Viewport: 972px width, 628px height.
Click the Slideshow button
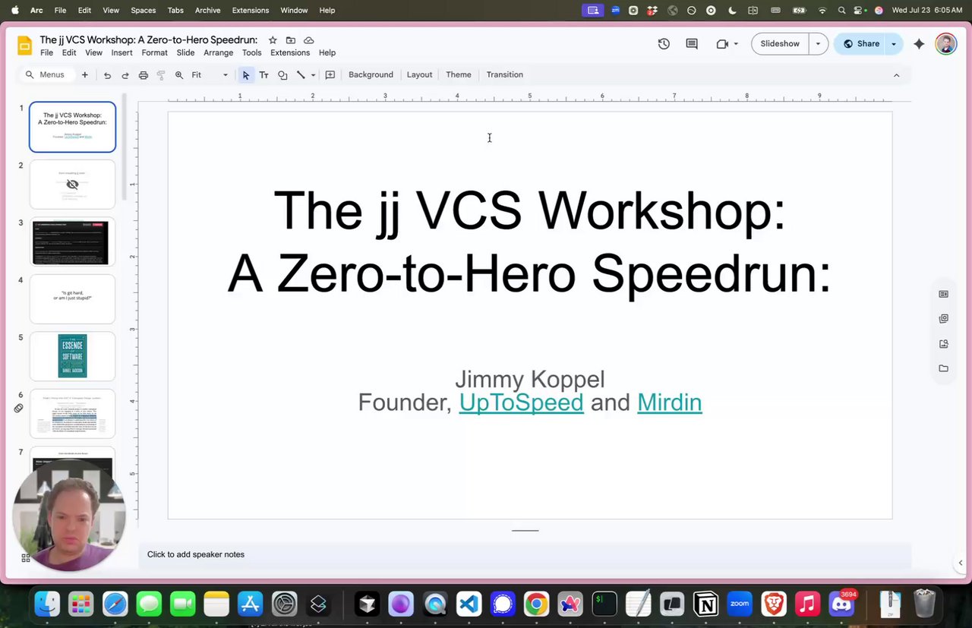click(x=780, y=44)
